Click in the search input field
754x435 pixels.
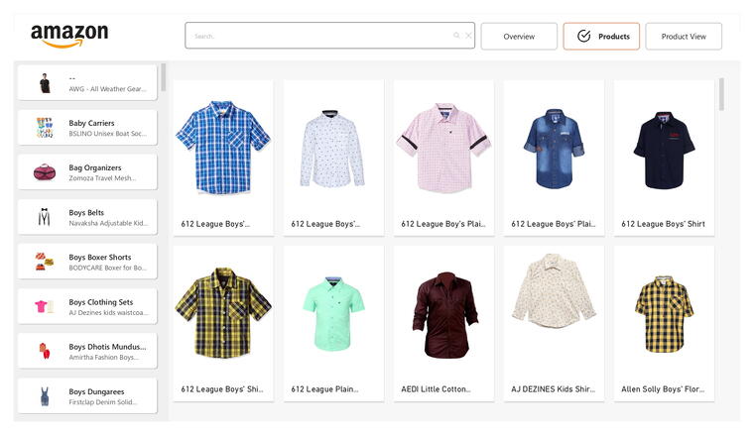pos(317,36)
